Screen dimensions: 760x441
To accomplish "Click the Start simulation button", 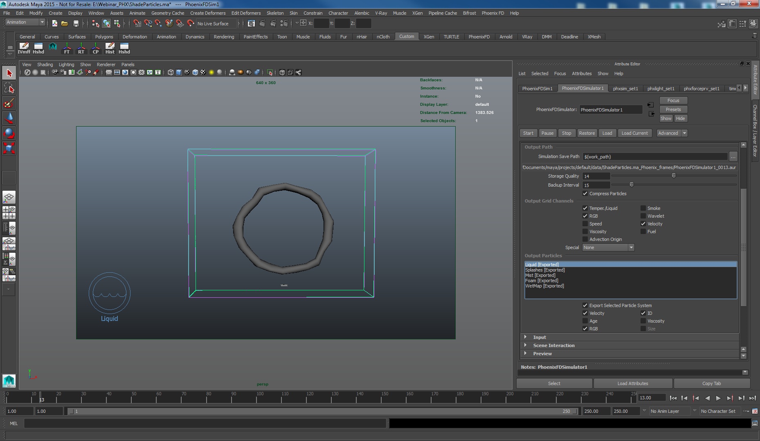I will pyautogui.click(x=528, y=133).
